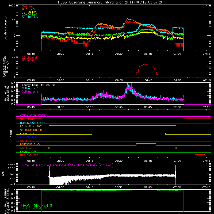Pick the cyan '50-100 keV' legend entry

click(30, 17)
